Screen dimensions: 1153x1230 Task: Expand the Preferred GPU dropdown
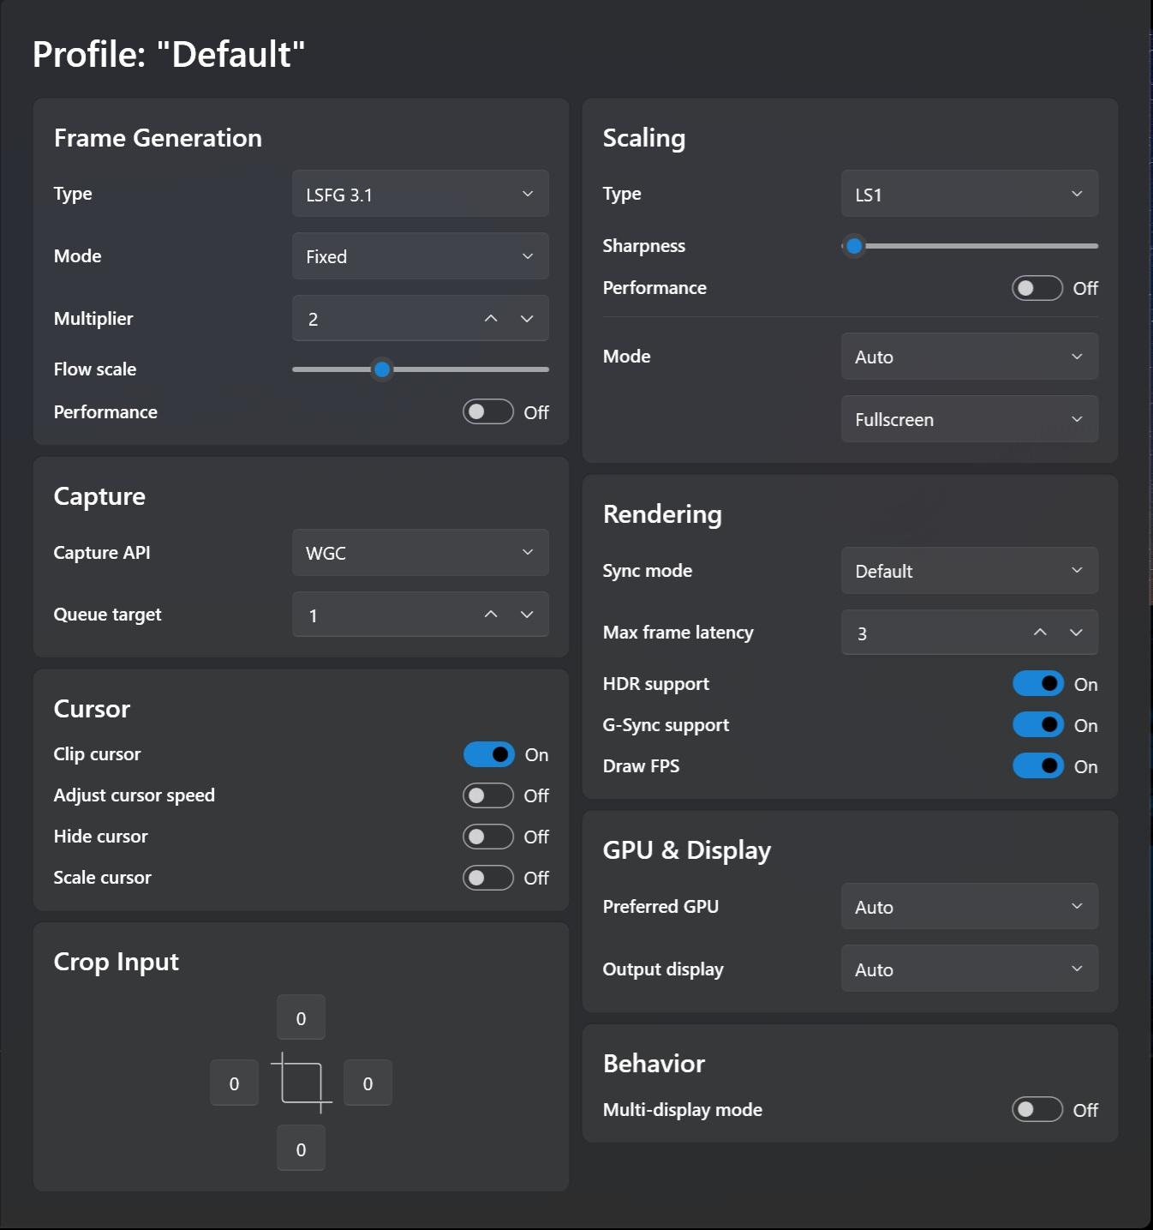pyautogui.click(x=969, y=907)
